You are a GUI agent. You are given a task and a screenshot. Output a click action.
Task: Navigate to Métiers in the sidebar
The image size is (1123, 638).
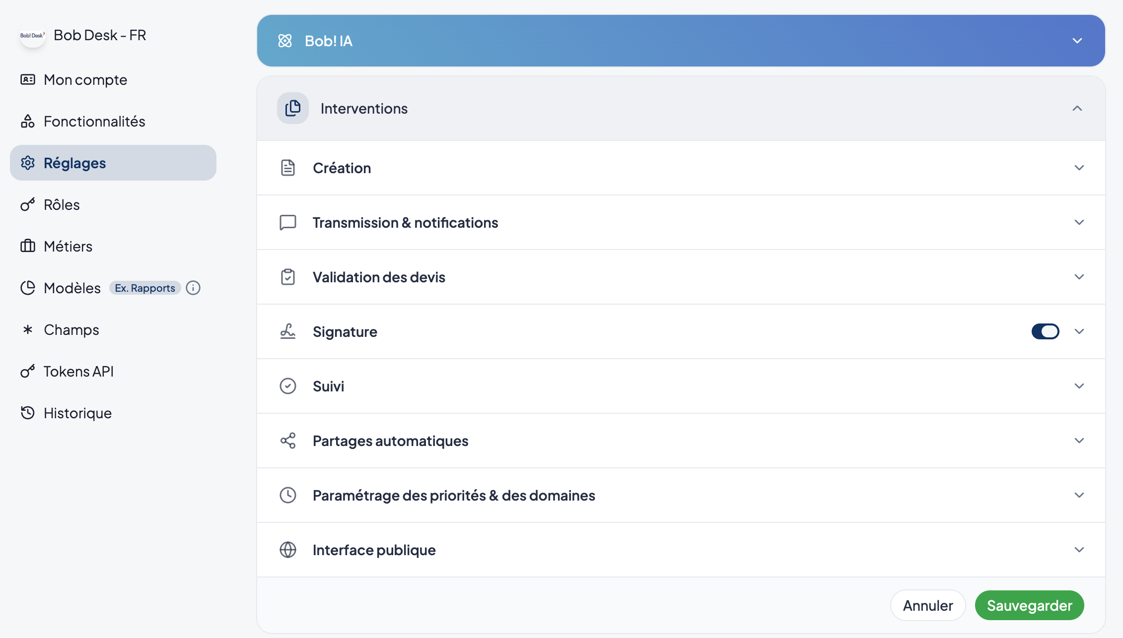[113, 246]
